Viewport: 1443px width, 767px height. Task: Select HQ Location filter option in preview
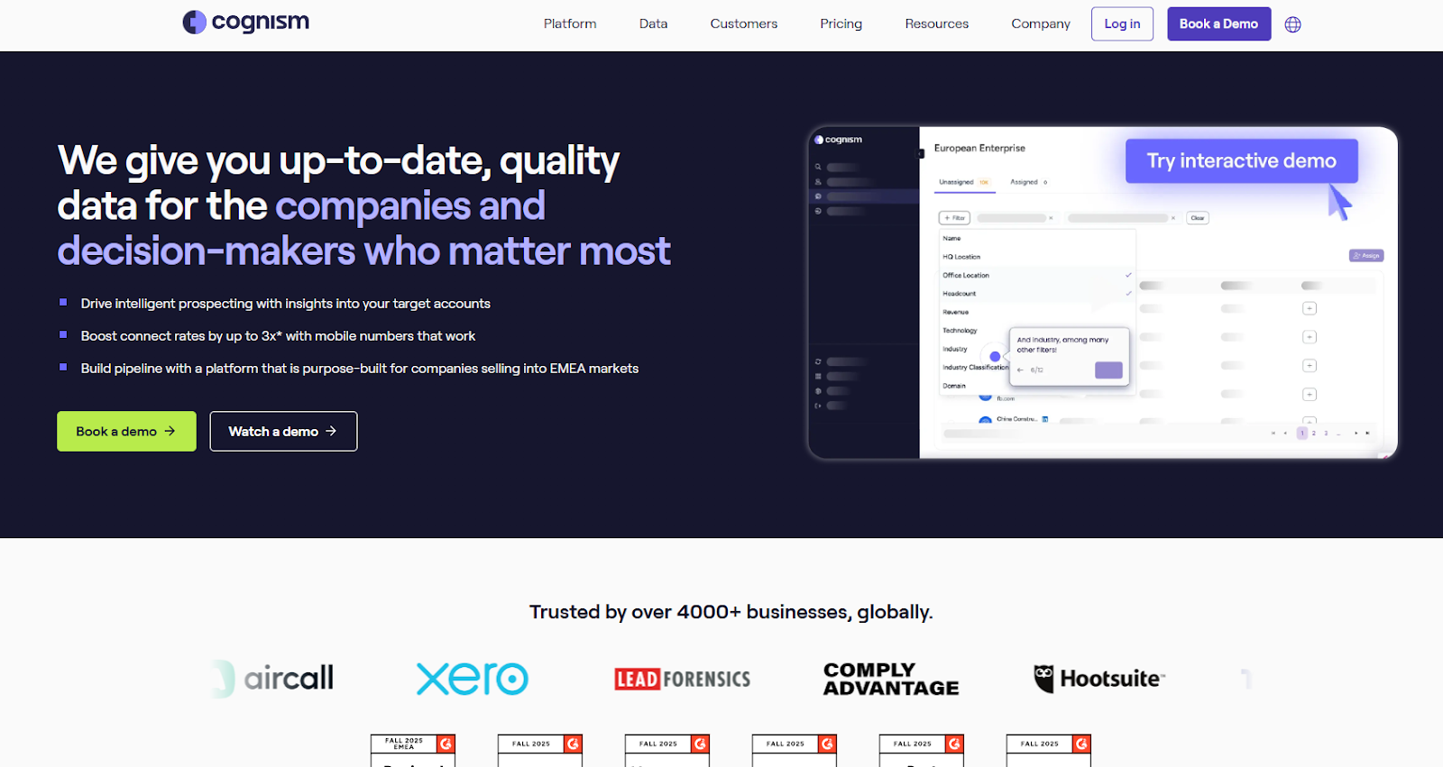[x=1037, y=257]
